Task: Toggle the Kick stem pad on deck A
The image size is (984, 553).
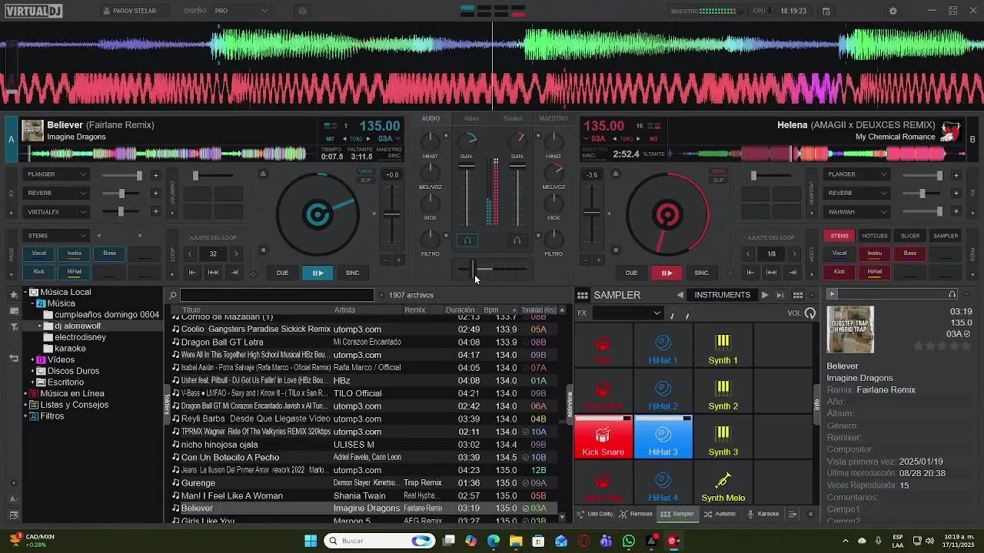Action: 38,271
